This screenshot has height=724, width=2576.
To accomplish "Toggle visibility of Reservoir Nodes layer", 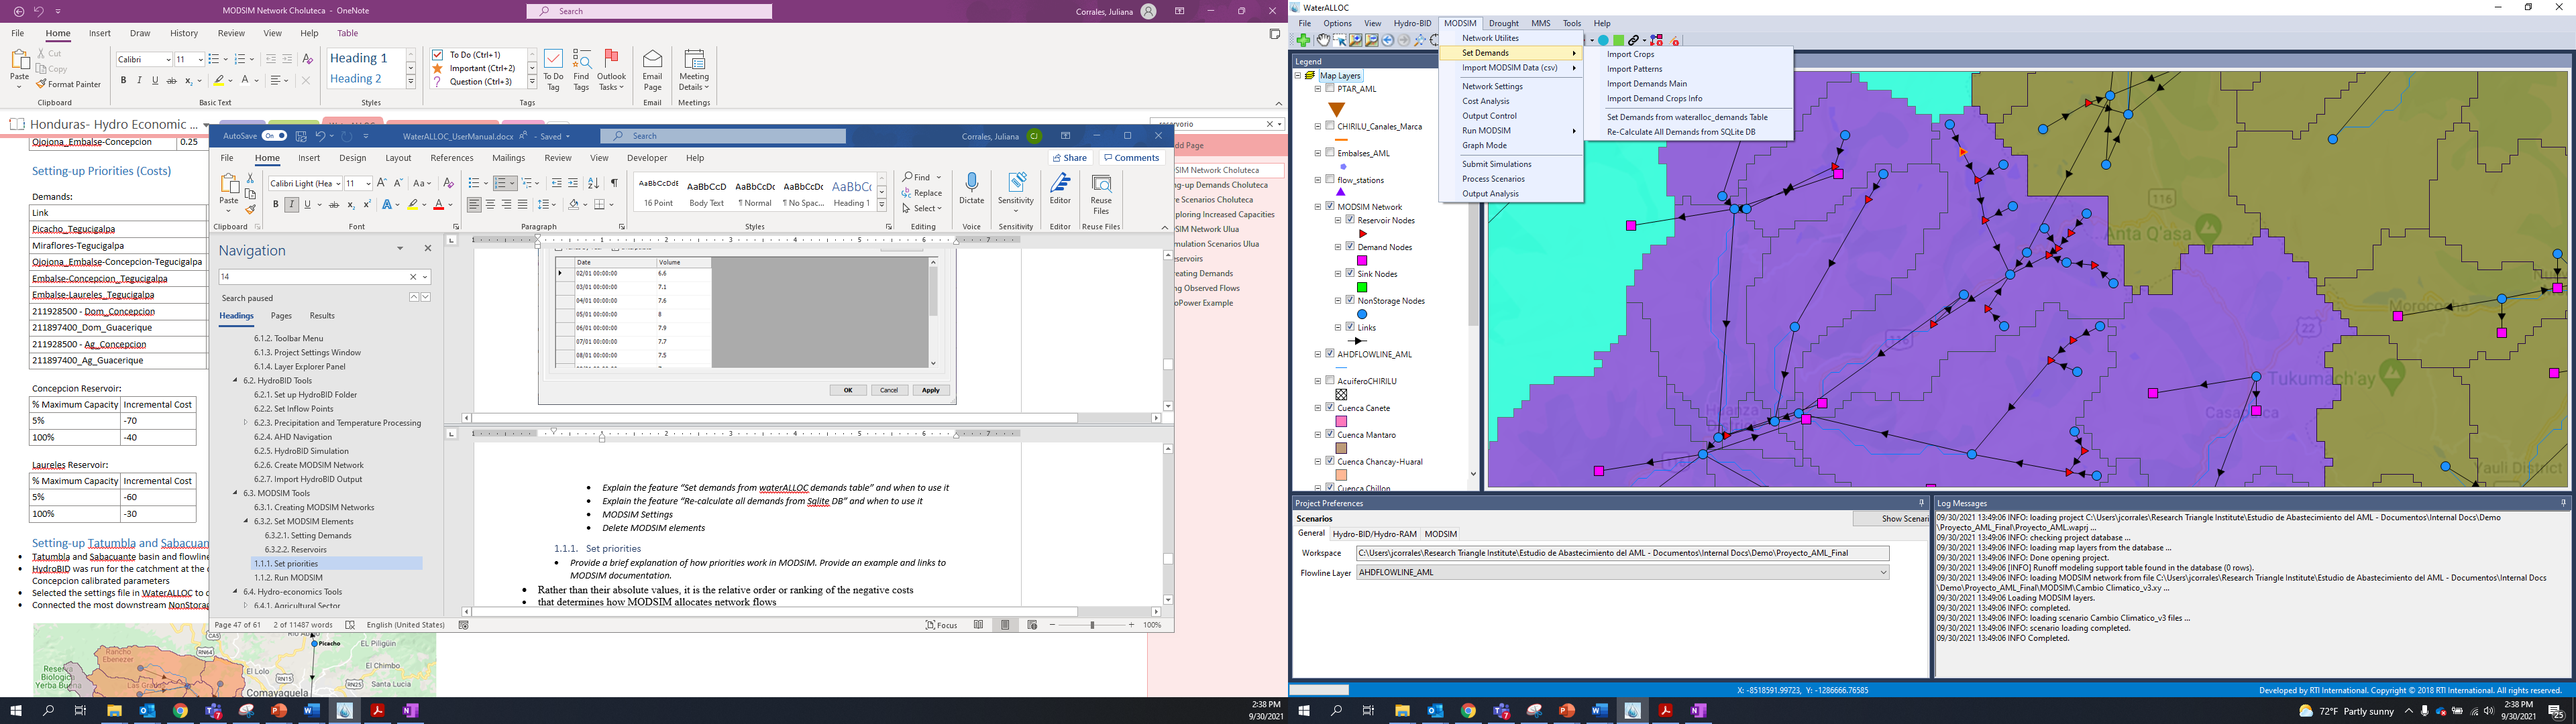I will [1350, 220].
